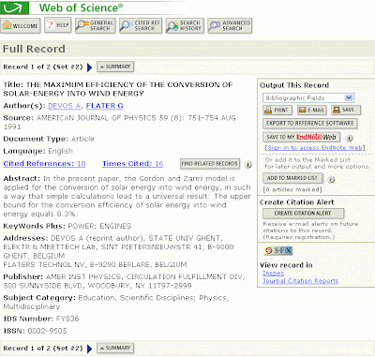Click the article title text
375x357 pixels.
coord(118,89)
